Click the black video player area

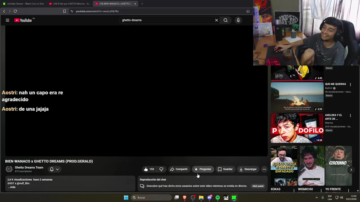[x=136, y=91]
